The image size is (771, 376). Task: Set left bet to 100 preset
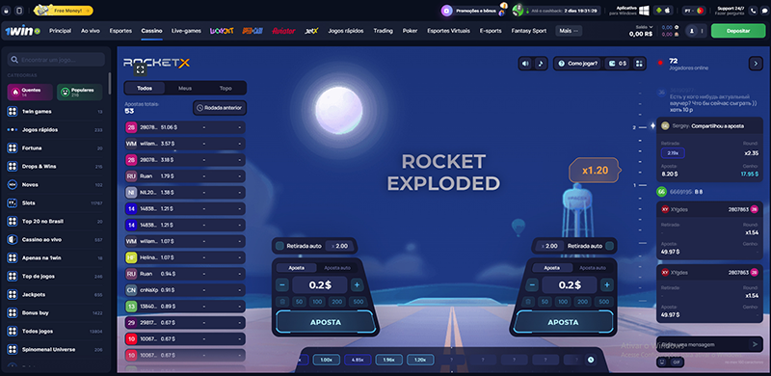[x=318, y=302]
